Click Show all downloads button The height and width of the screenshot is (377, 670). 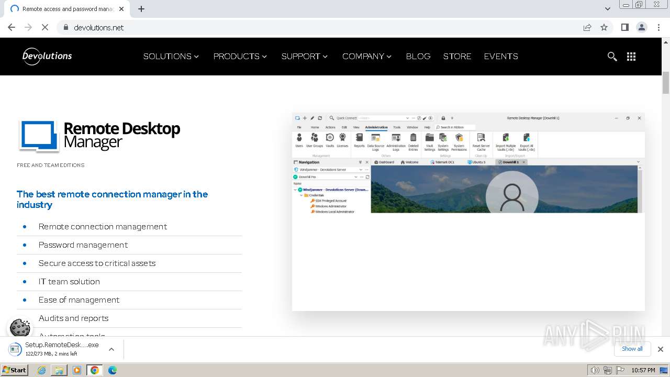[x=632, y=349]
